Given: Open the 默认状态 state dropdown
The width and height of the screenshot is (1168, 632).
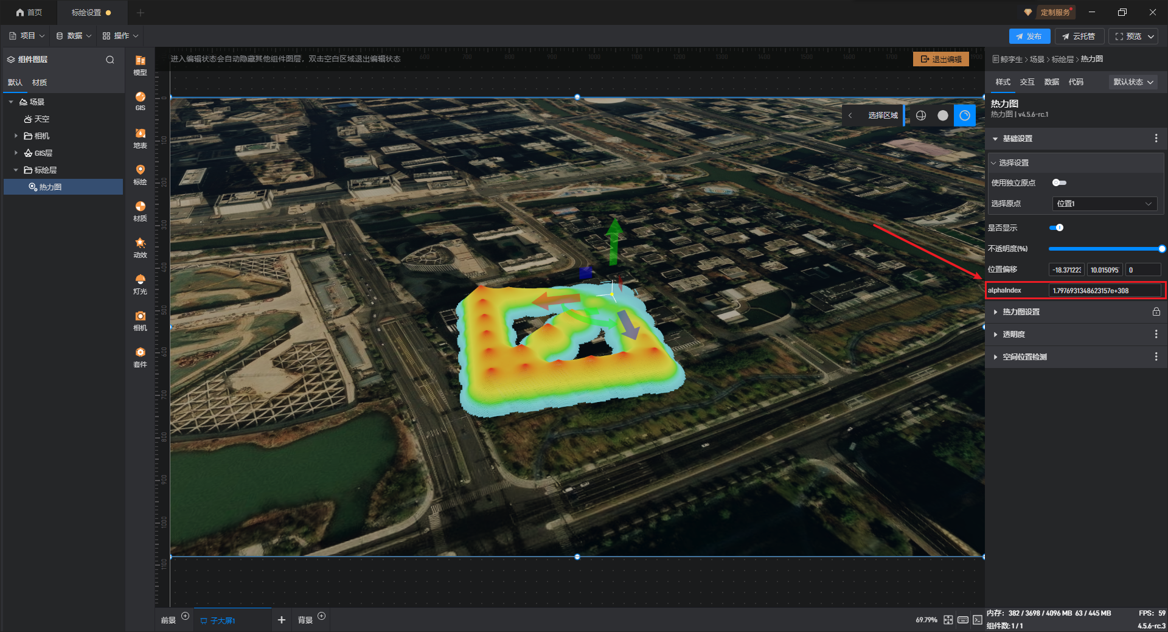Looking at the screenshot, I should click(1133, 82).
